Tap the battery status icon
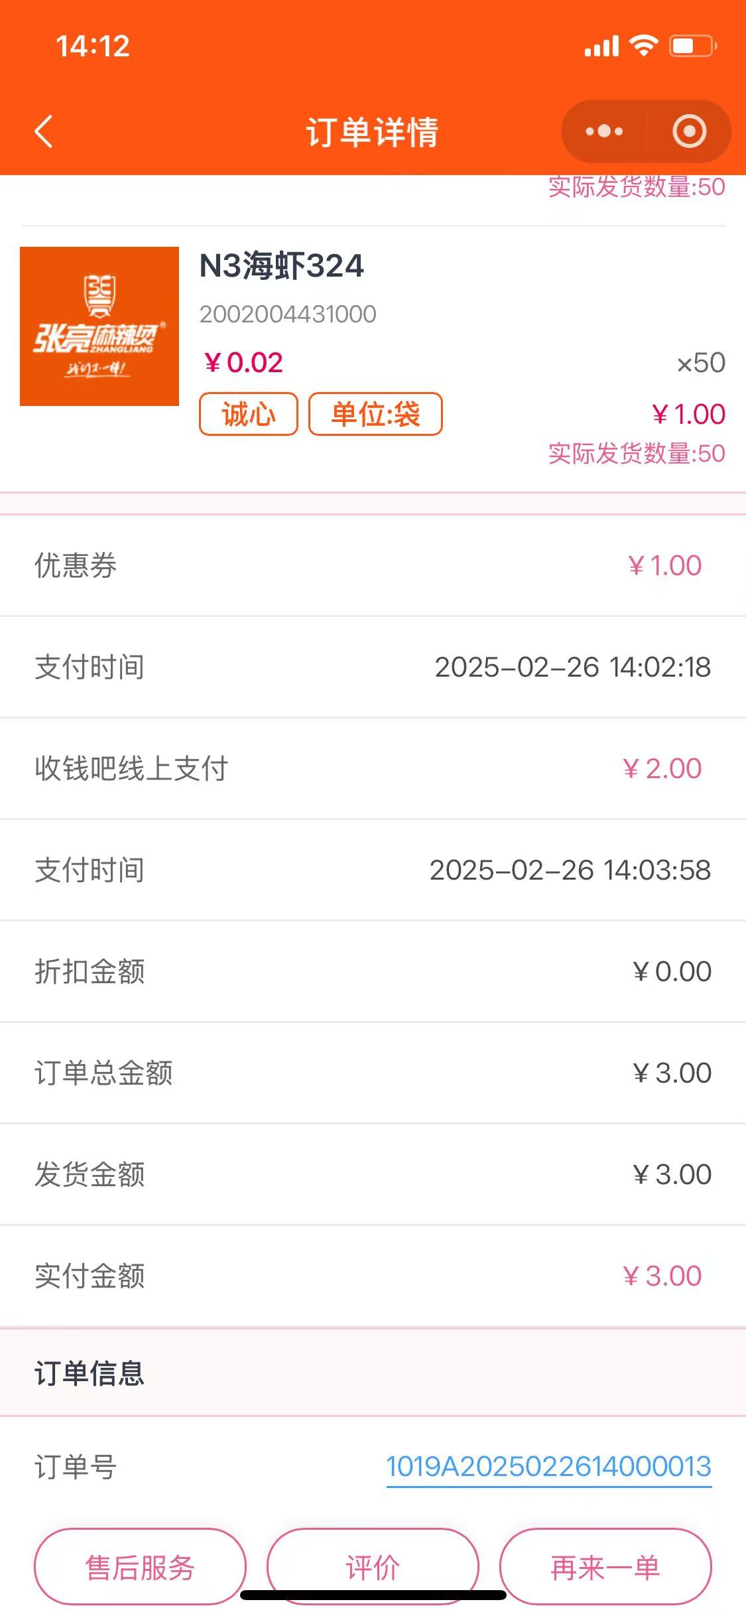The width and height of the screenshot is (746, 1616). (x=692, y=46)
